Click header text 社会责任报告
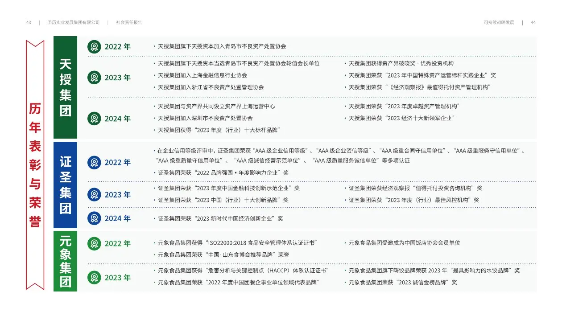The width and height of the screenshot is (562, 316). [129, 22]
